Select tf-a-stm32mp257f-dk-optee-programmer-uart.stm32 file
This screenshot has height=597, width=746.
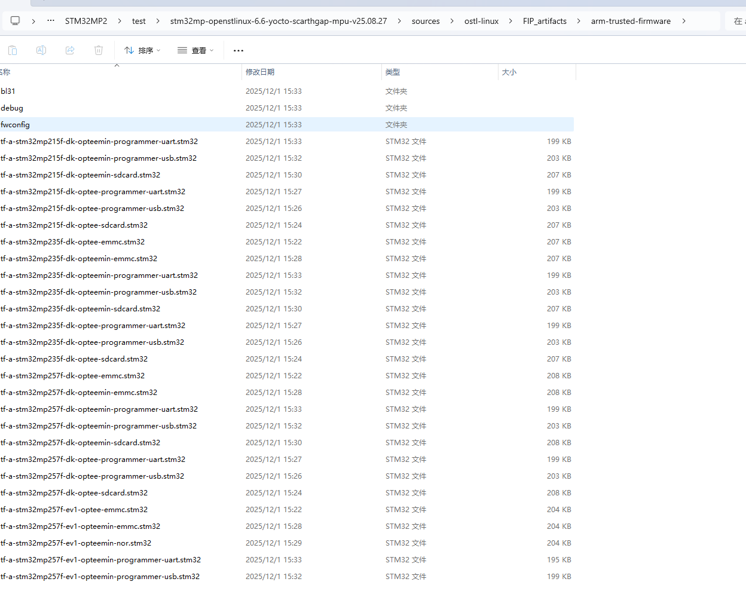pos(287,460)
